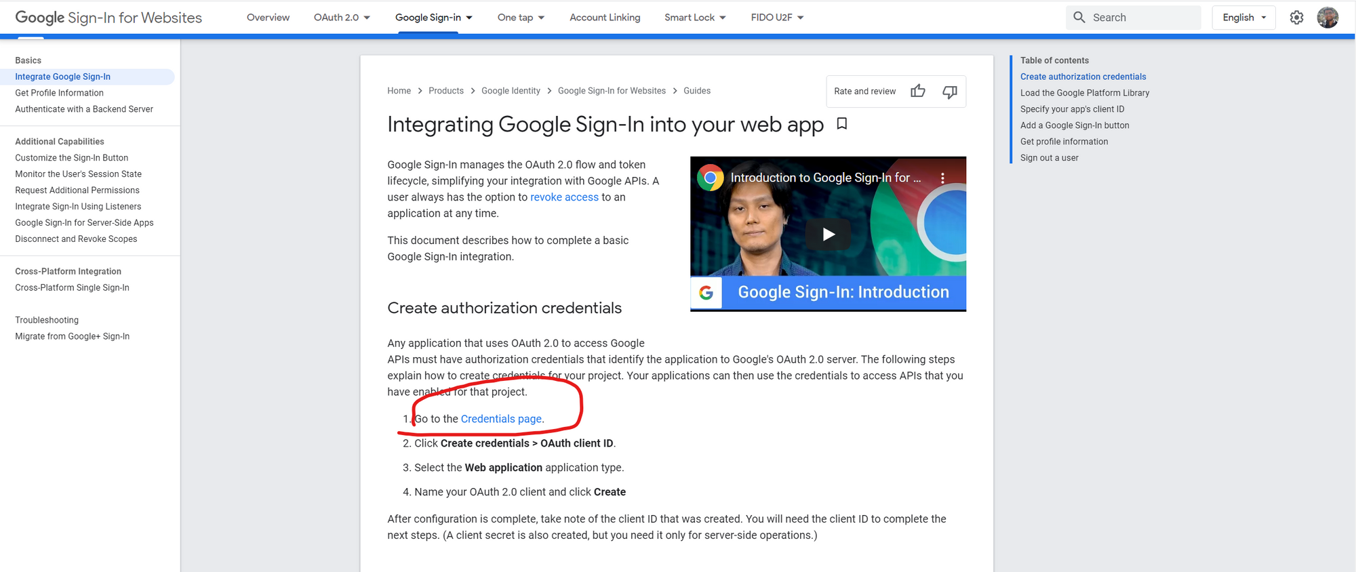
Task: Click the user profile avatar
Action: pyautogui.click(x=1327, y=18)
